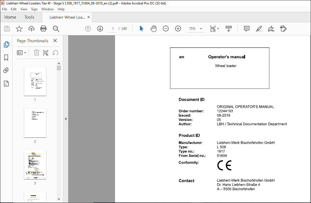Select the Highlight text tool
This screenshot has height=203, width=311.
click(x=259, y=29)
